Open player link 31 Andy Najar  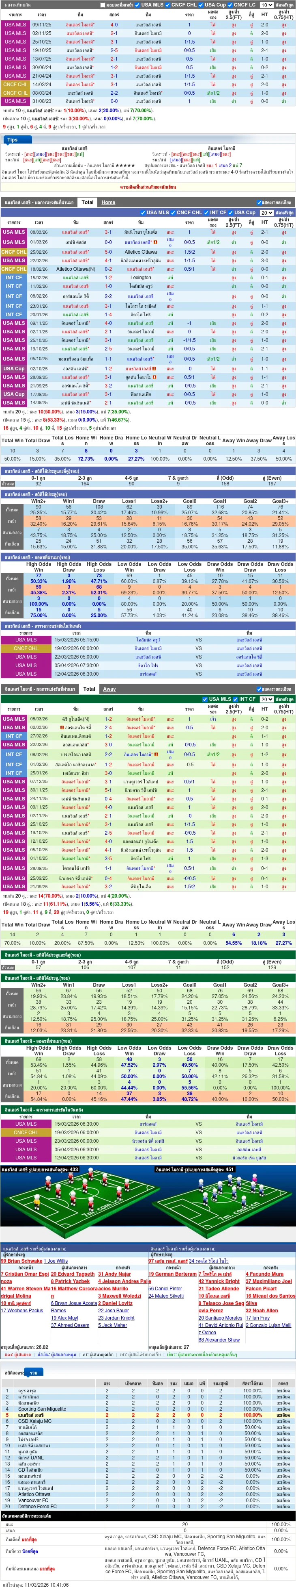114,1274
